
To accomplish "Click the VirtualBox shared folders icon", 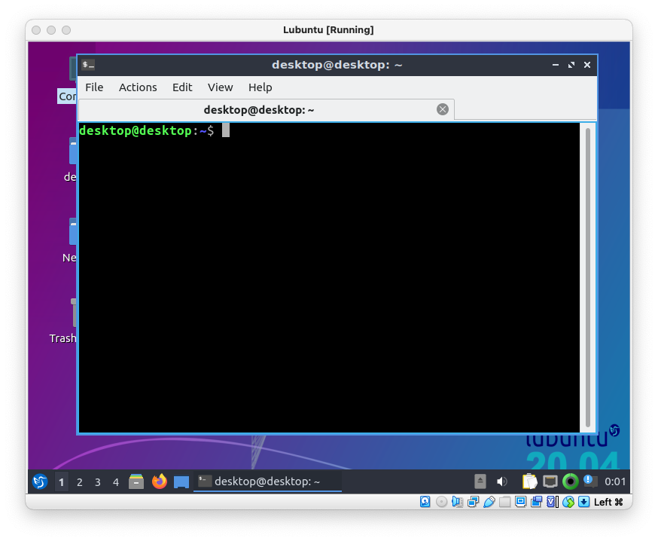I will (505, 502).
